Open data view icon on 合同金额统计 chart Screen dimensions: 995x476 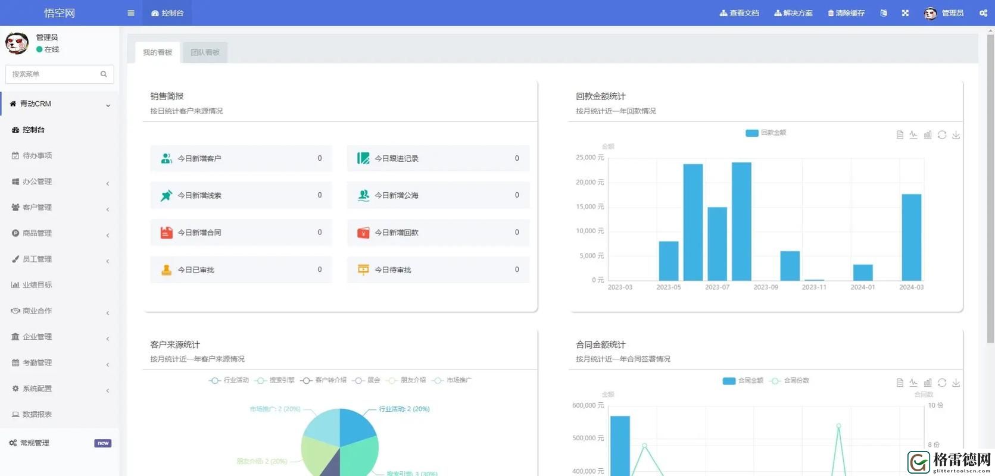pos(900,383)
